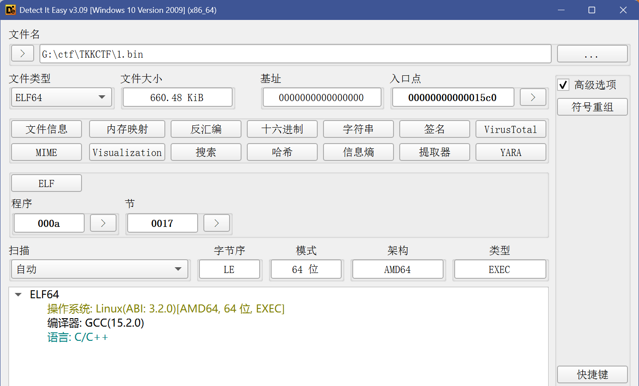Click the 十六进制 hex button
The width and height of the screenshot is (639, 386).
[x=282, y=129]
